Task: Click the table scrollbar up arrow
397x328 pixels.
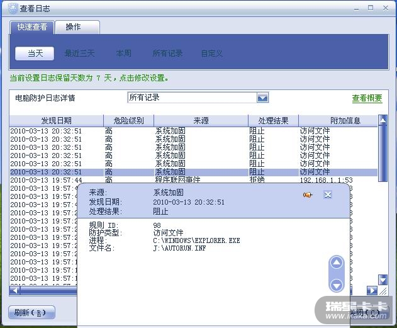Action: click(x=383, y=120)
